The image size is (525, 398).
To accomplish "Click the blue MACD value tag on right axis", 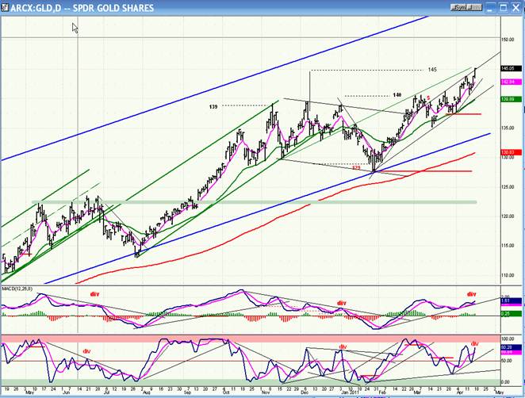I will click(512, 301).
